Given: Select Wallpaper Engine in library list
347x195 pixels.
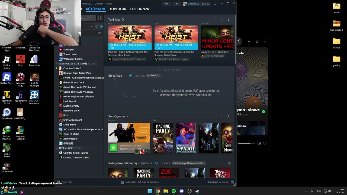Looking at the screenshot, I should coord(73,59).
